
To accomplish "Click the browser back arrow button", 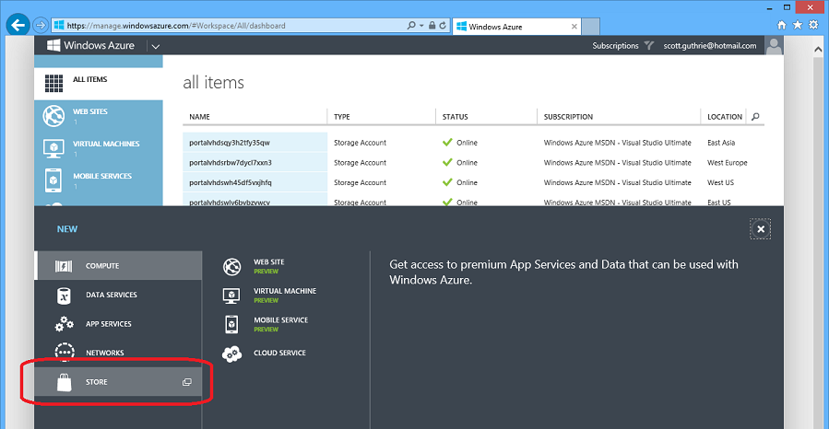I will tap(18, 25).
